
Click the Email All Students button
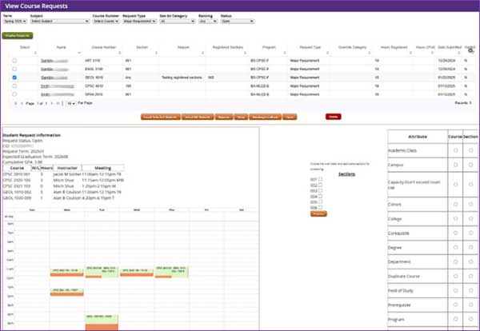198,117
